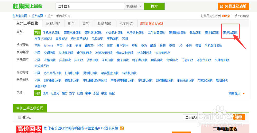
Task: Choose 库存积压回收 category
Action: [43, 39]
